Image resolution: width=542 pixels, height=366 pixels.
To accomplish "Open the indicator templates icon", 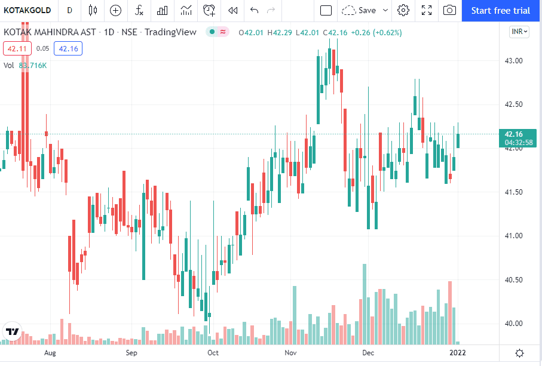I will click(186, 10).
